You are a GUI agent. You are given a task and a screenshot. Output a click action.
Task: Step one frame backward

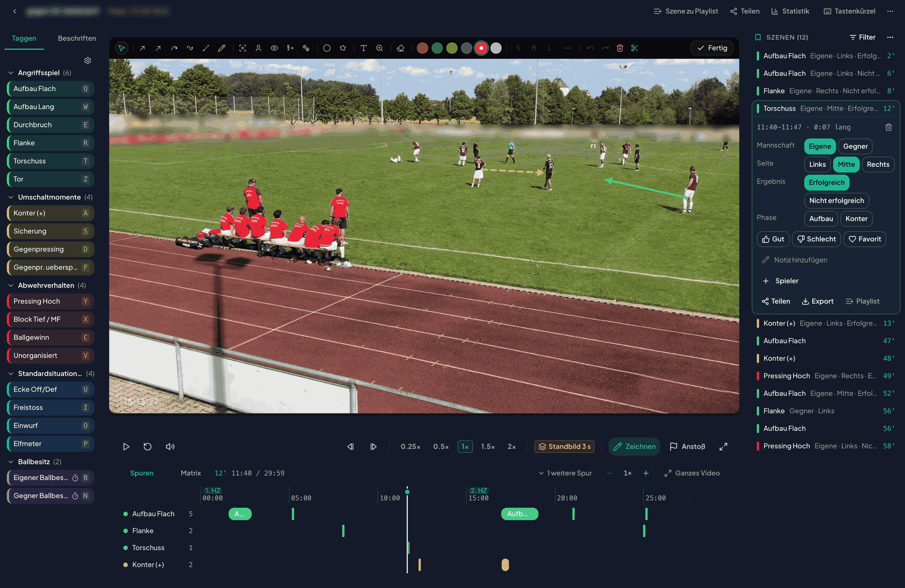click(350, 447)
